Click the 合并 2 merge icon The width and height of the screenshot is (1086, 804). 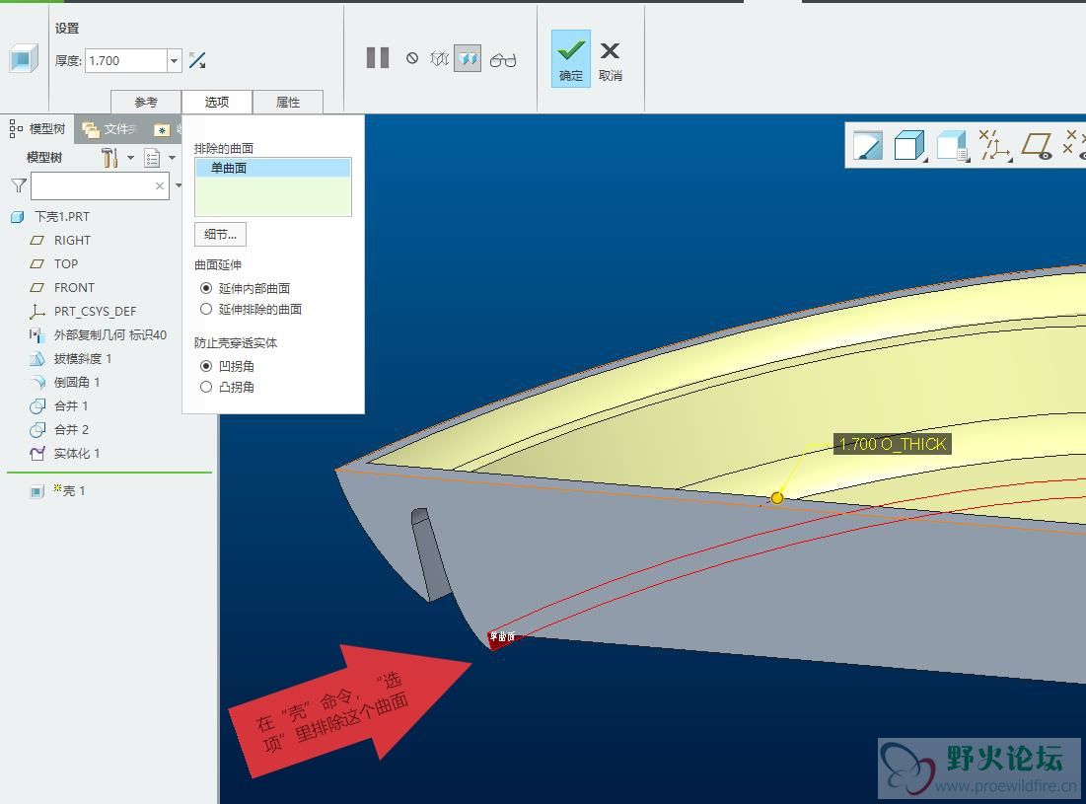click(36, 430)
